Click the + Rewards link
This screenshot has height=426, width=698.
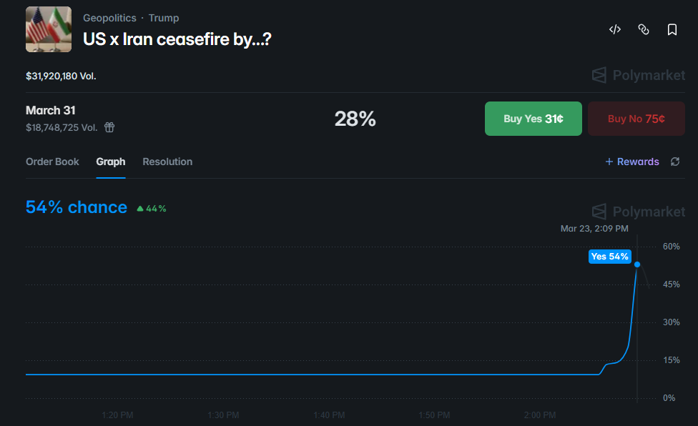(x=632, y=162)
